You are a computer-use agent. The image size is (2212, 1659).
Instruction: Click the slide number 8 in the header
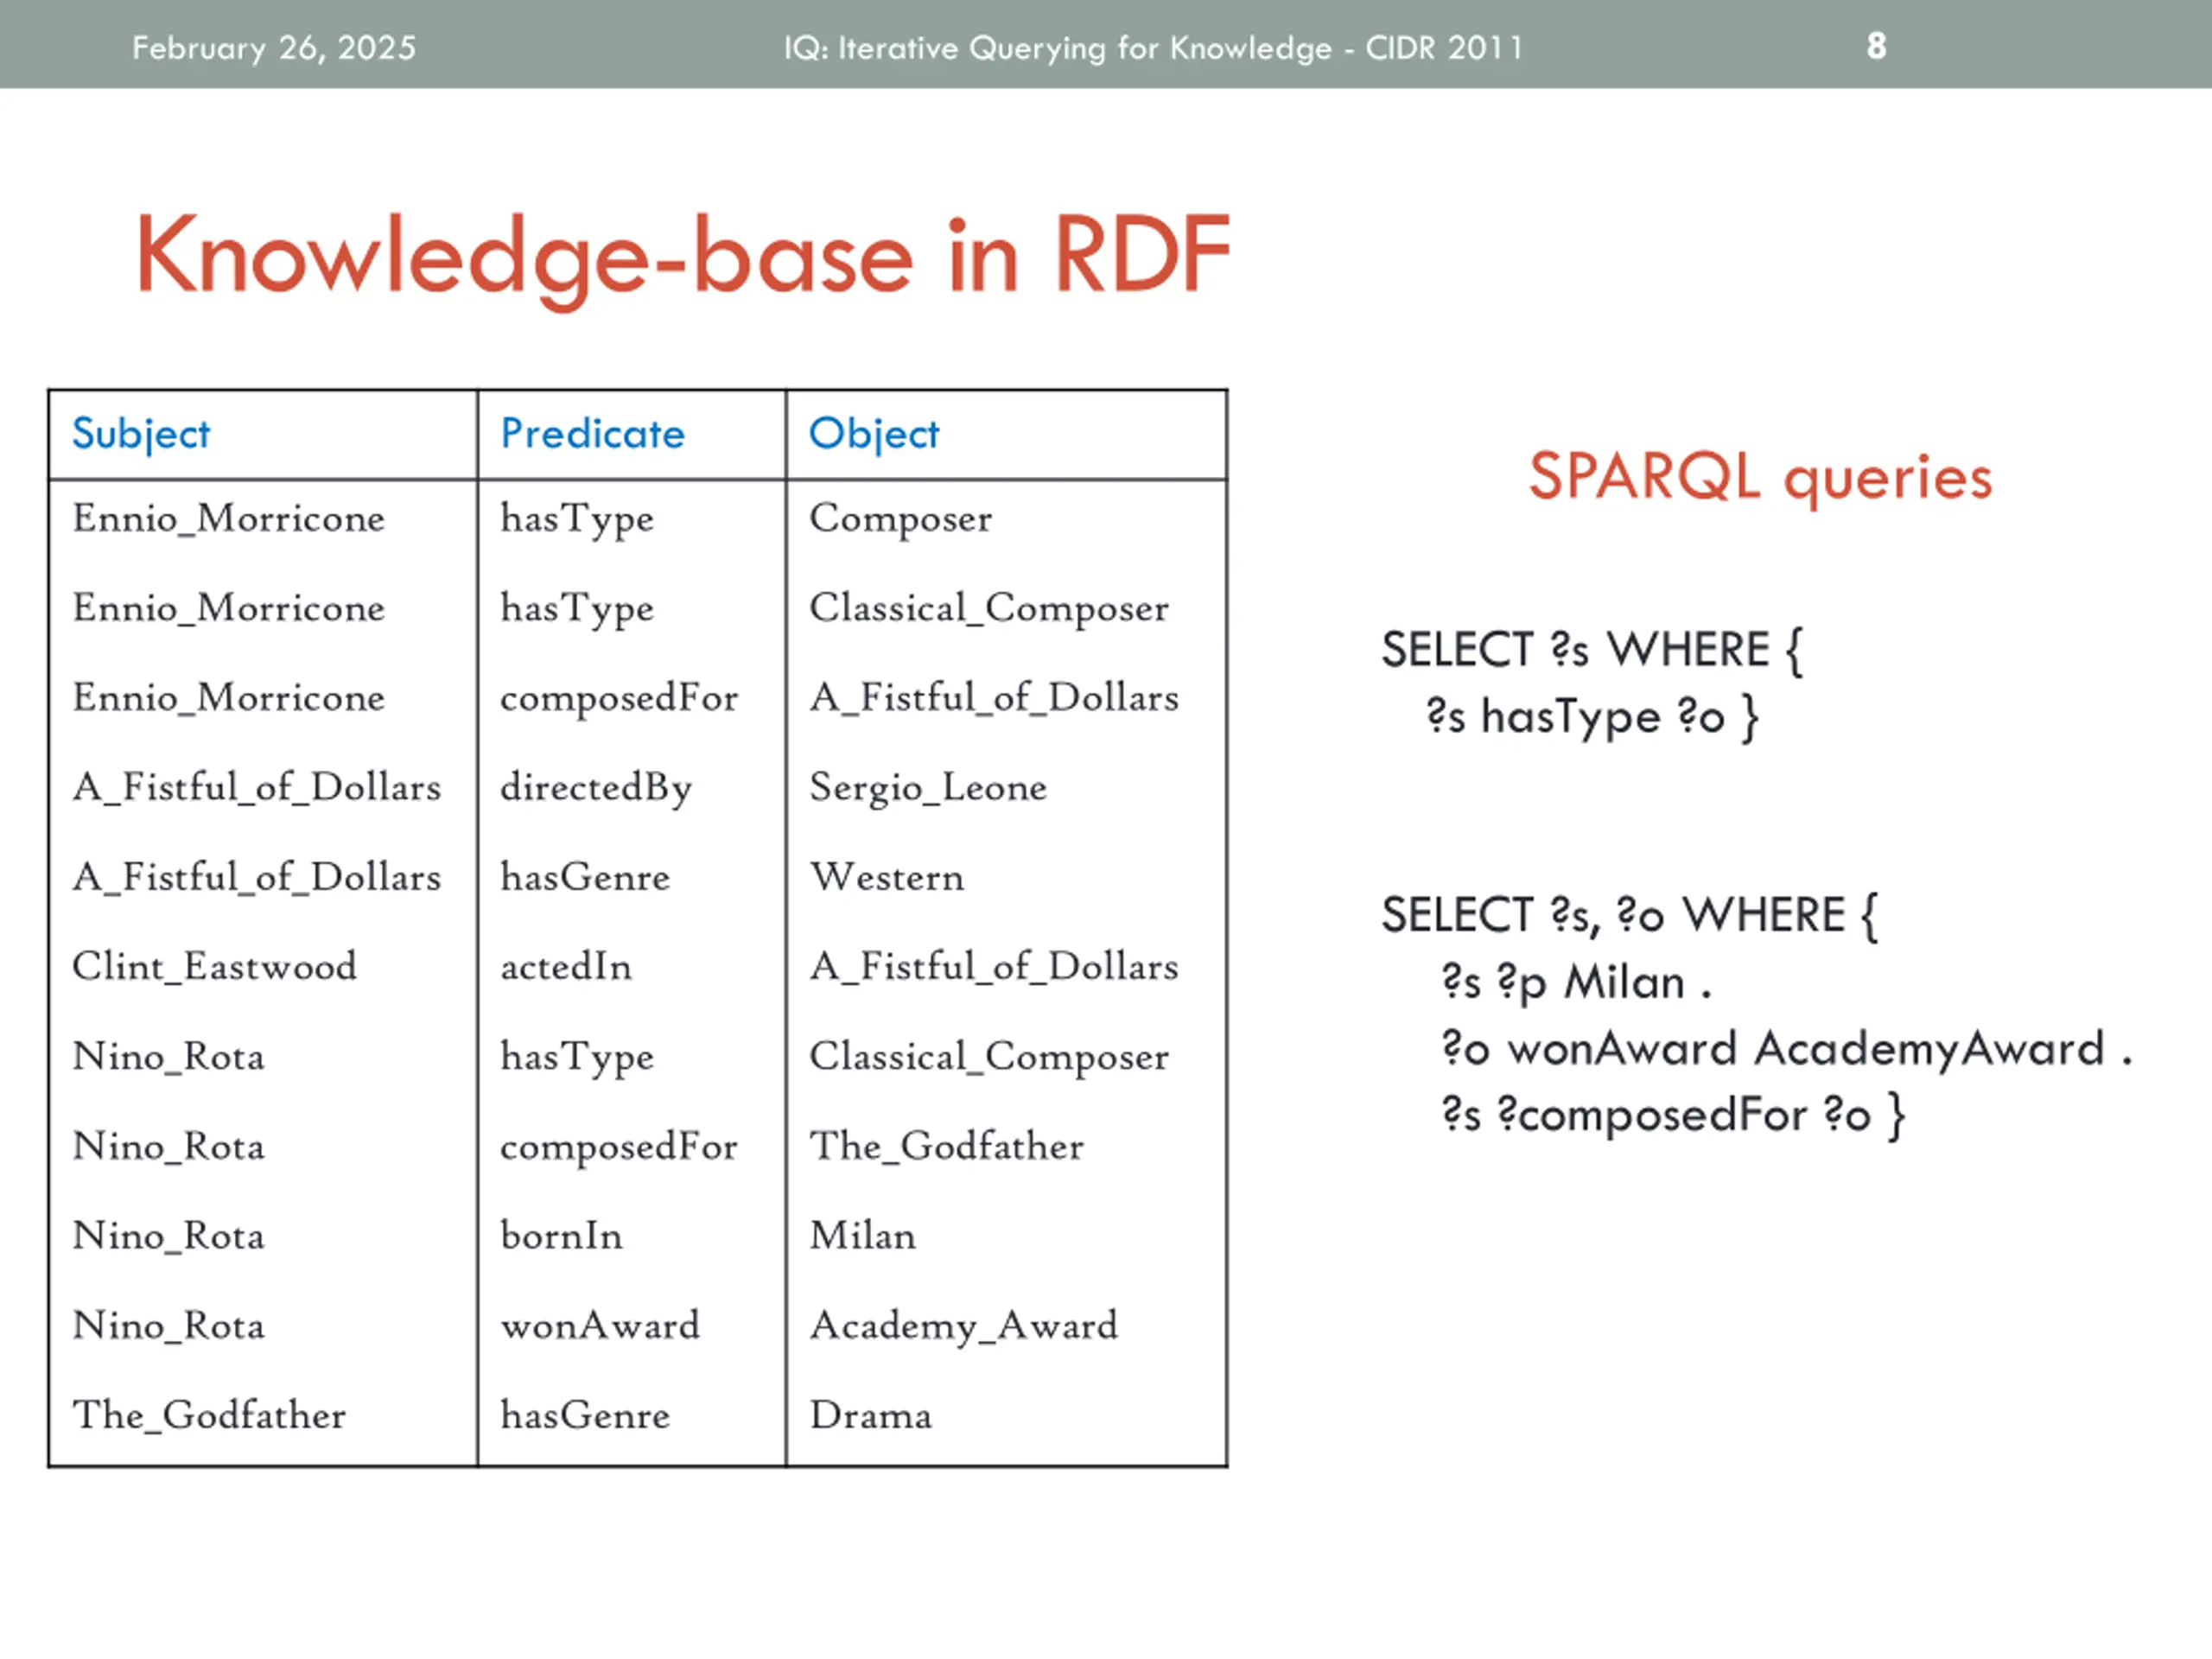point(1876,46)
